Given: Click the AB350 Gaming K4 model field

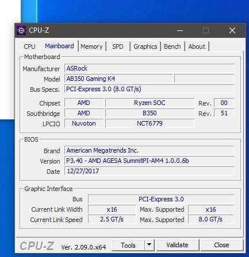Looking at the screenshot, I should pyautogui.click(x=118, y=79).
